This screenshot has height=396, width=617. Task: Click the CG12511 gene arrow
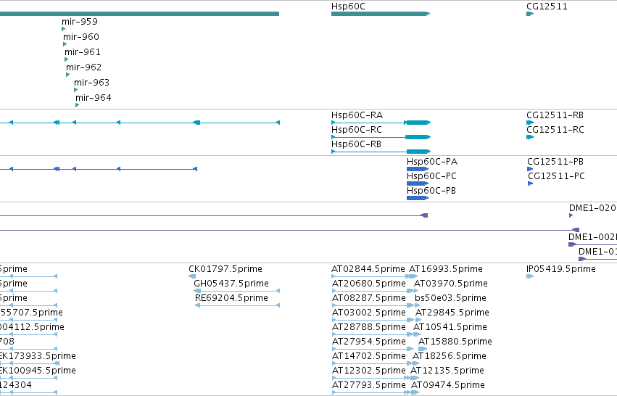[x=530, y=14]
